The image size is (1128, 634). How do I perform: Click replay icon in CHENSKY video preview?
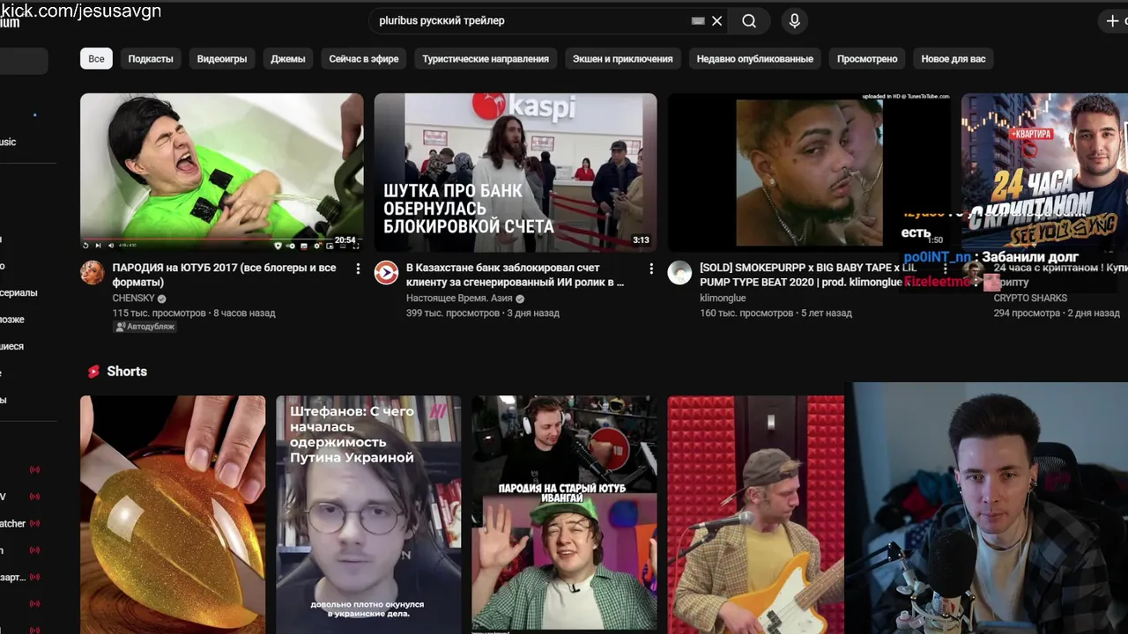pos(85,246)
